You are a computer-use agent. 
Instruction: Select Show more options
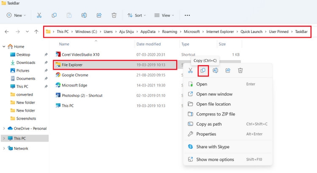(228, 159)
